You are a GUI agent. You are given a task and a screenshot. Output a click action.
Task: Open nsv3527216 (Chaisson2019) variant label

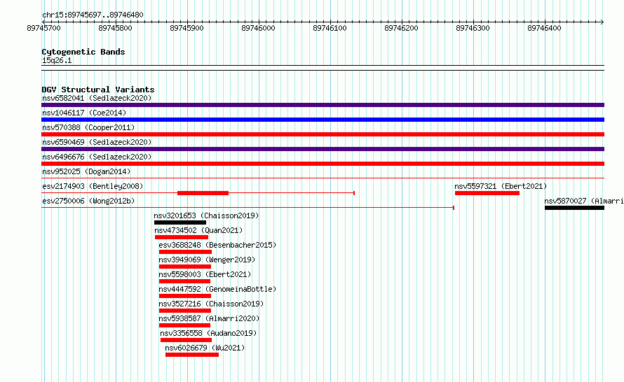[x=211, y=304]
